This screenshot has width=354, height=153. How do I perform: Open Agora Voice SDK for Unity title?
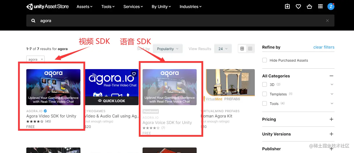[x=167, y=122]
